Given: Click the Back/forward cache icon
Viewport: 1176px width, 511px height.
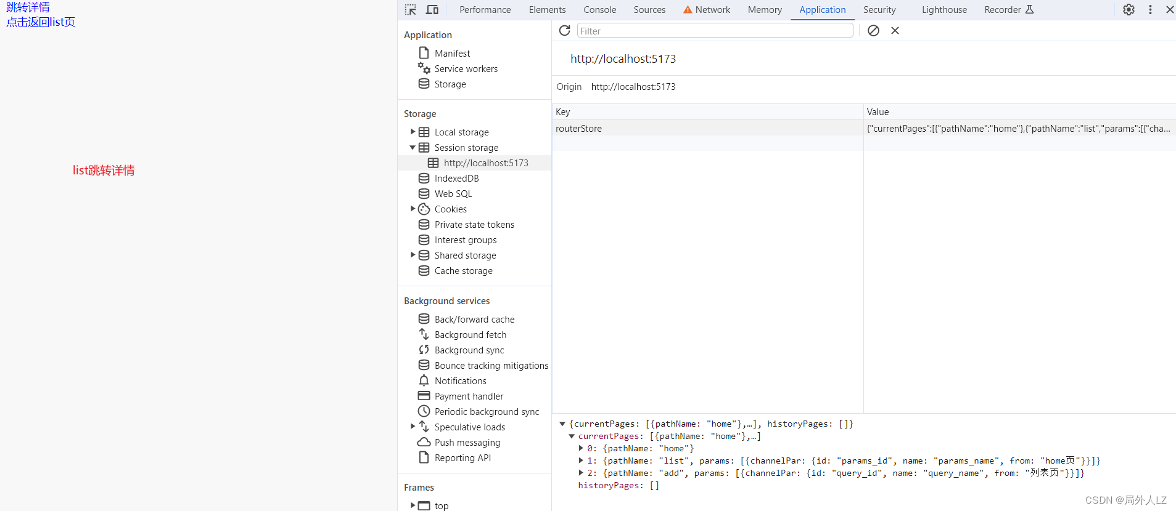Looking at the screenshot, I should (424, 319).
